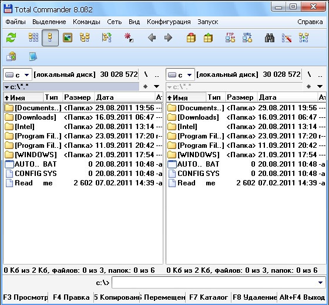Click the F4 Правка button
Screen dimensions: 329x305
click(71, 297)
